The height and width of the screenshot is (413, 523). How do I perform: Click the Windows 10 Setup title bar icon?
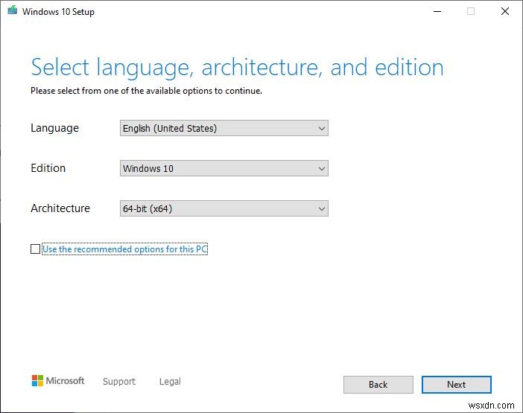click(x=13, y=10)
